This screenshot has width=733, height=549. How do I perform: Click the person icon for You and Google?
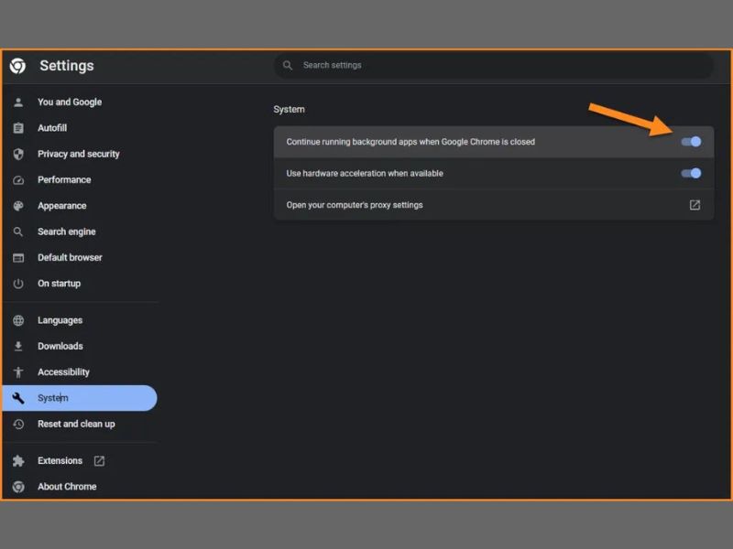pos(18,102)
